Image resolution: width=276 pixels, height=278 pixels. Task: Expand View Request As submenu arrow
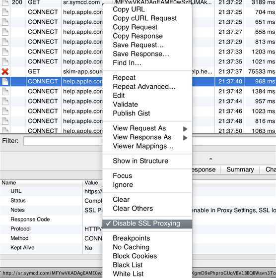coord(185,129)
